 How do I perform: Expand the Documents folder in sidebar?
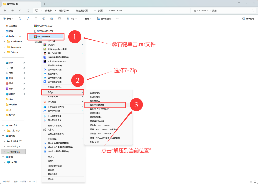[x=4, y=47]
